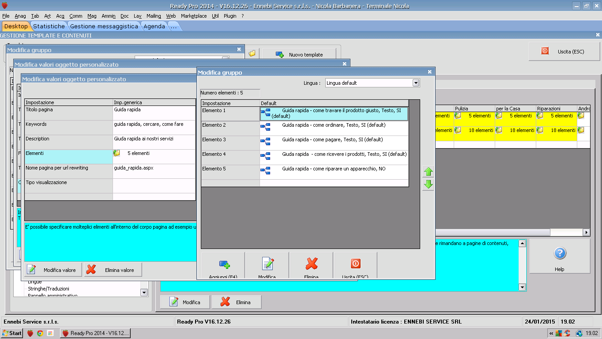Screen dimensions: 602x339
Task: Open the Plugin menu
Action: pos(230,16)
